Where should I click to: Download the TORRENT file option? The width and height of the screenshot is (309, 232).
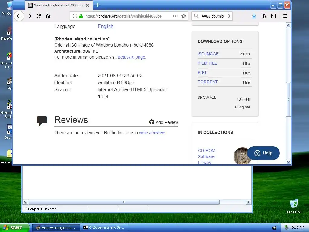click(208, 82)
